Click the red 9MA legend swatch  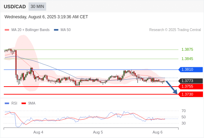[24, 103]
